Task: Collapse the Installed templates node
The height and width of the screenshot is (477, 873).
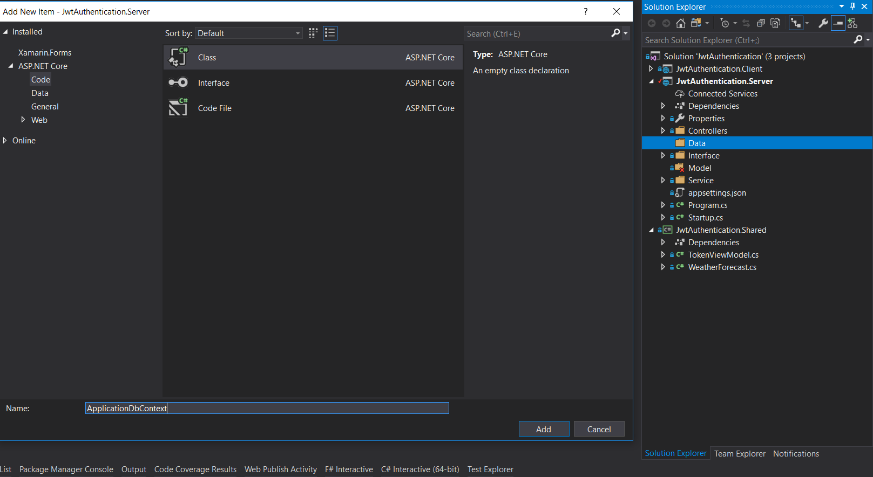Action: point(5,32)
